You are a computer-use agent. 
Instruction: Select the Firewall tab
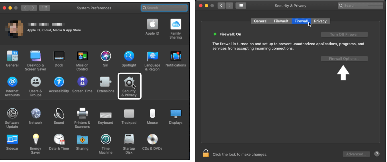pos(301,21)
